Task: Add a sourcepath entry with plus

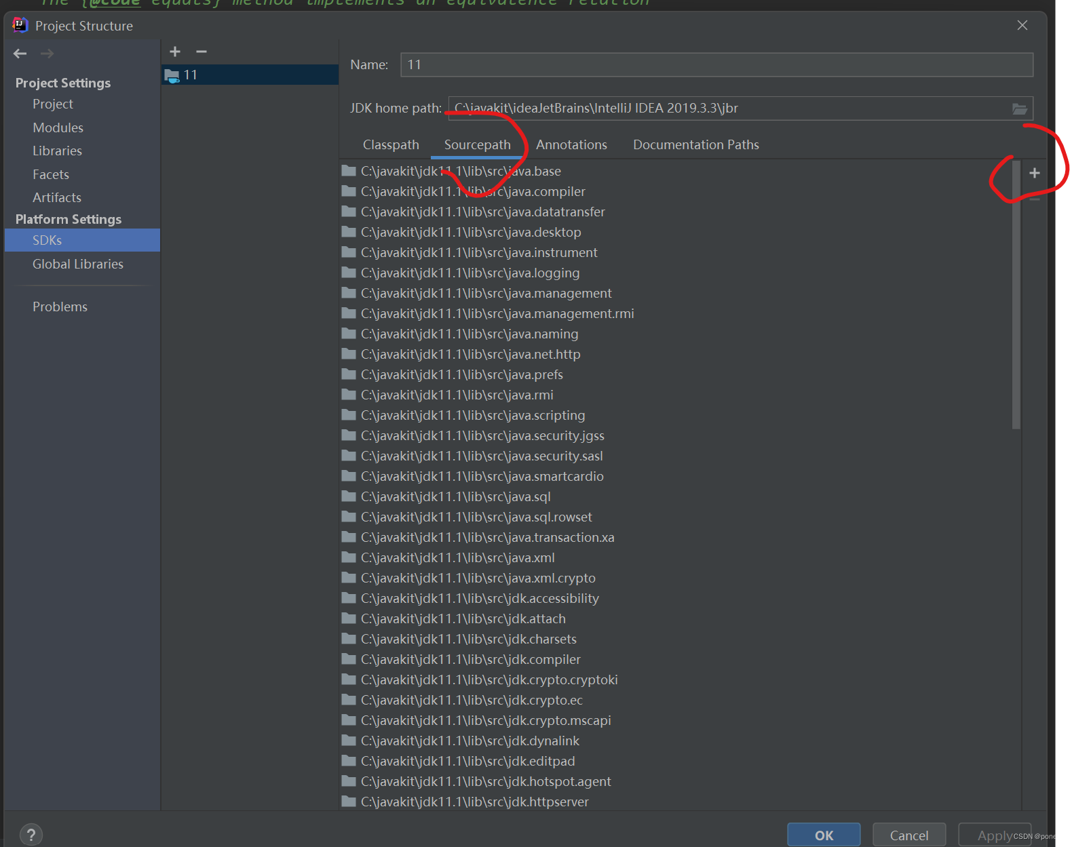Action: click(x=1035, y=173)
